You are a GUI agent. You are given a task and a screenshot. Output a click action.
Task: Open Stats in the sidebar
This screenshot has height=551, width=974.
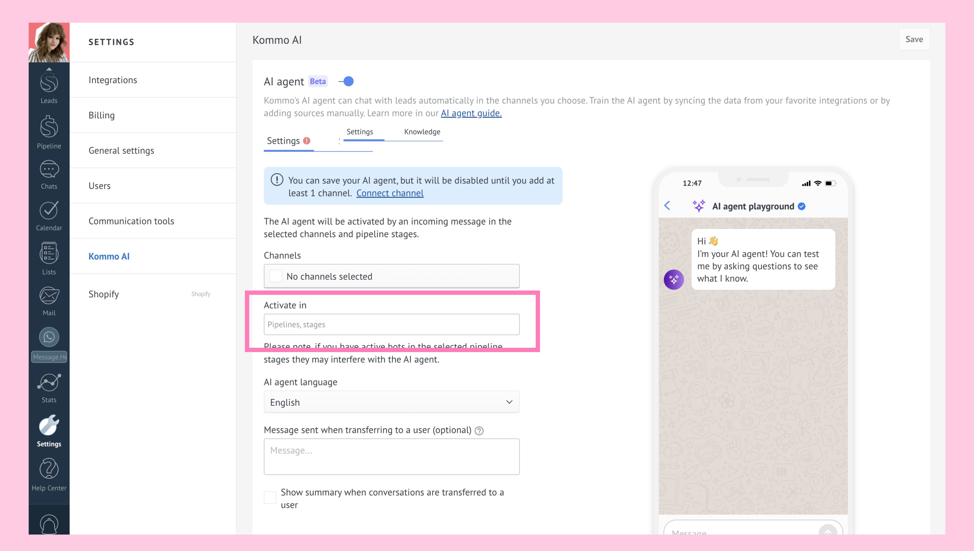49,389
